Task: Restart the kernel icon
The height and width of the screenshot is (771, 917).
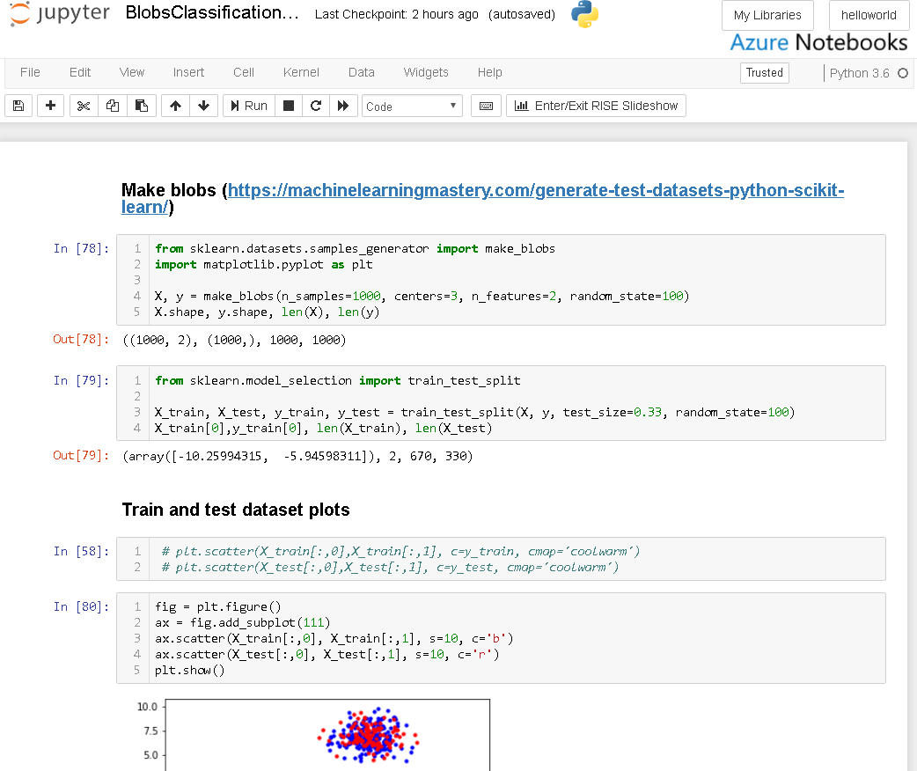Action: tap(316, 106)
